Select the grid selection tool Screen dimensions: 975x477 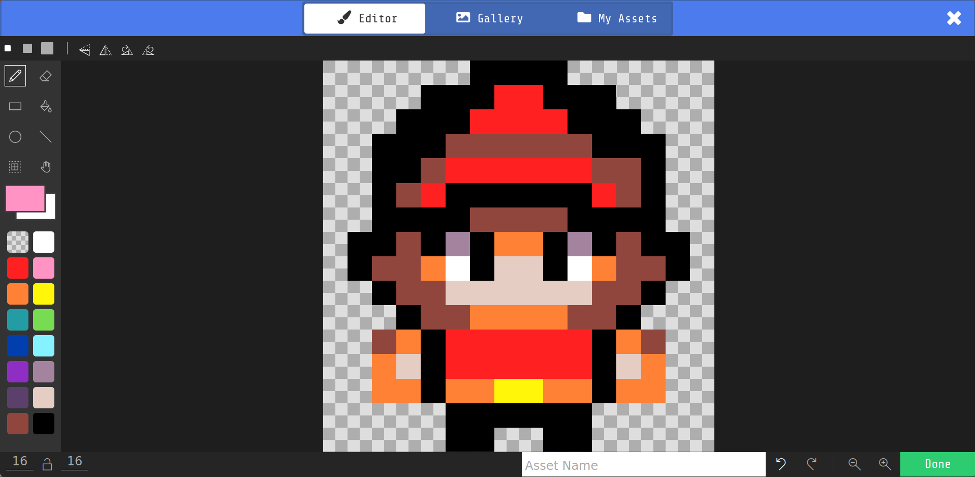(x=15, y=167)
